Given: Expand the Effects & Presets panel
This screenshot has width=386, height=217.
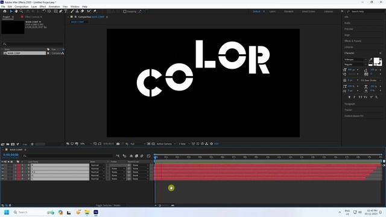Looking at the screenshot, I should pos(353,41).
